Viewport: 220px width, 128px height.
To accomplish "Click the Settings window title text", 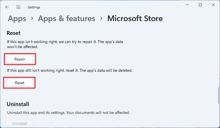I will pyautogui.click(x=34, y=7).
